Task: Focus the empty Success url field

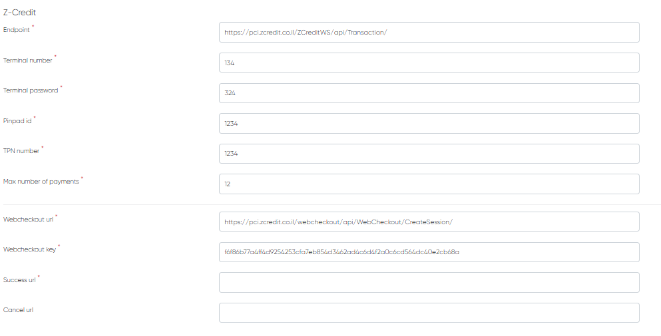Action: [429, 282]
